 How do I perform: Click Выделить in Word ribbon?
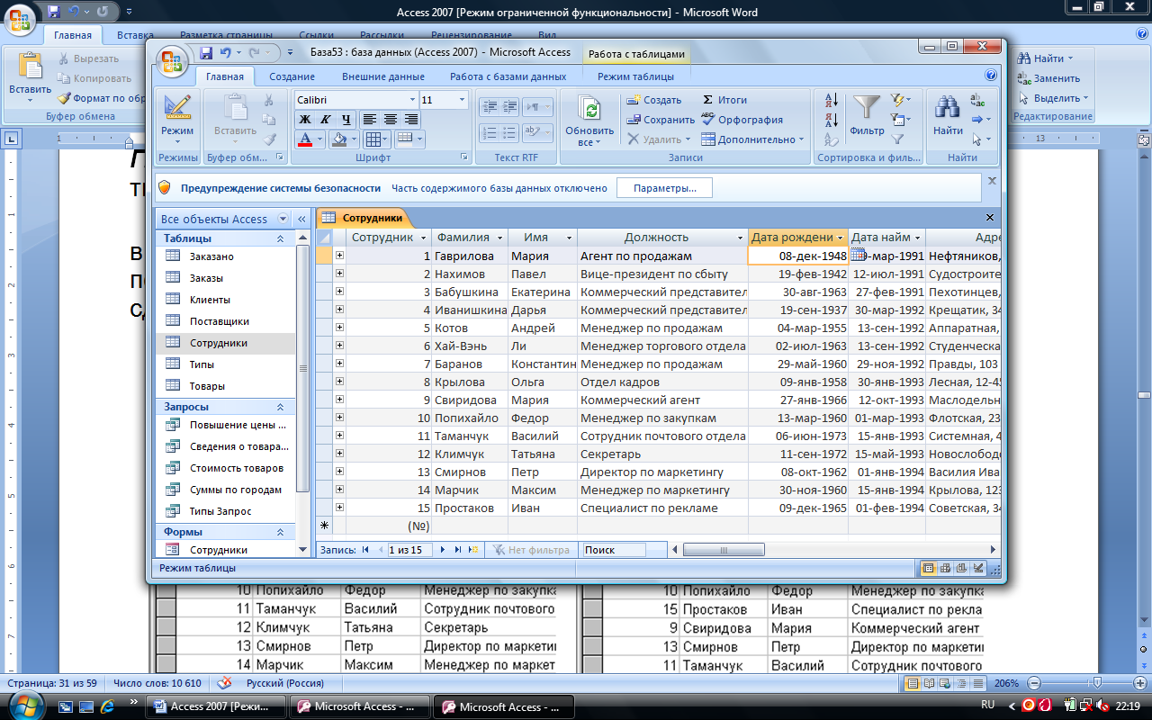coord(1054,98)
